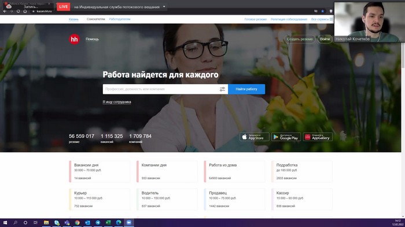Click the browser home icon
The height and width of the screenshot is (227, 405).
tap(25, 11)
